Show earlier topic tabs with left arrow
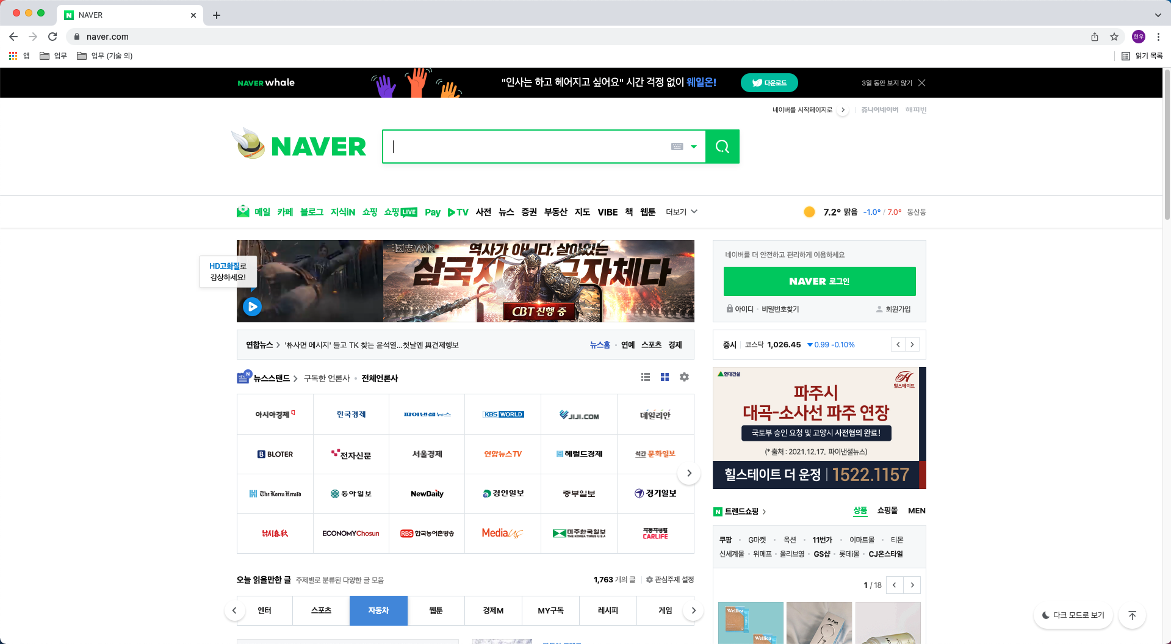This screenshot has width=1171, height=644. [x=234, y=610]
